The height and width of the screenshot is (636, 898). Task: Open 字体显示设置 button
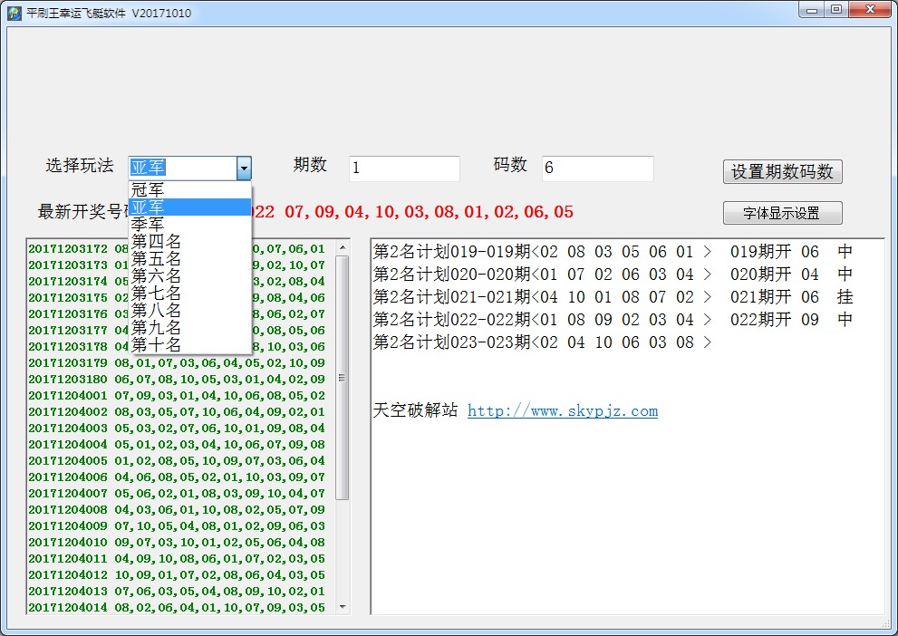(x=782, y=213)
